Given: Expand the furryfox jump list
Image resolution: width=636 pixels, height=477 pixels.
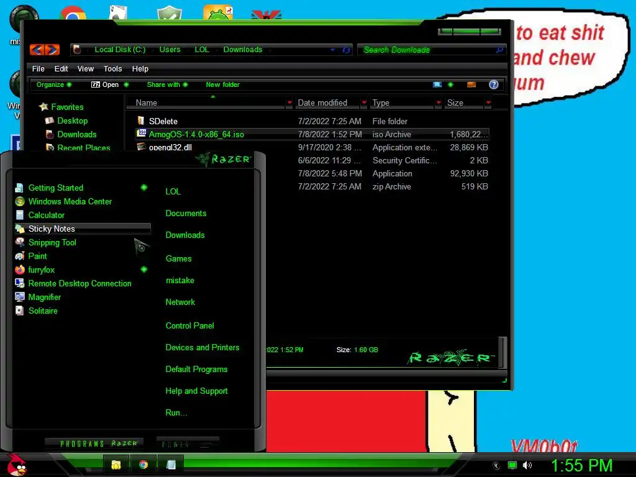Looking at the screenshot, I should click(x=144, y=270).
